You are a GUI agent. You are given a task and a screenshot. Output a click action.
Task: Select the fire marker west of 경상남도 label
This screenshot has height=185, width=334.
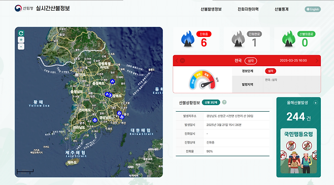point(95,120)
